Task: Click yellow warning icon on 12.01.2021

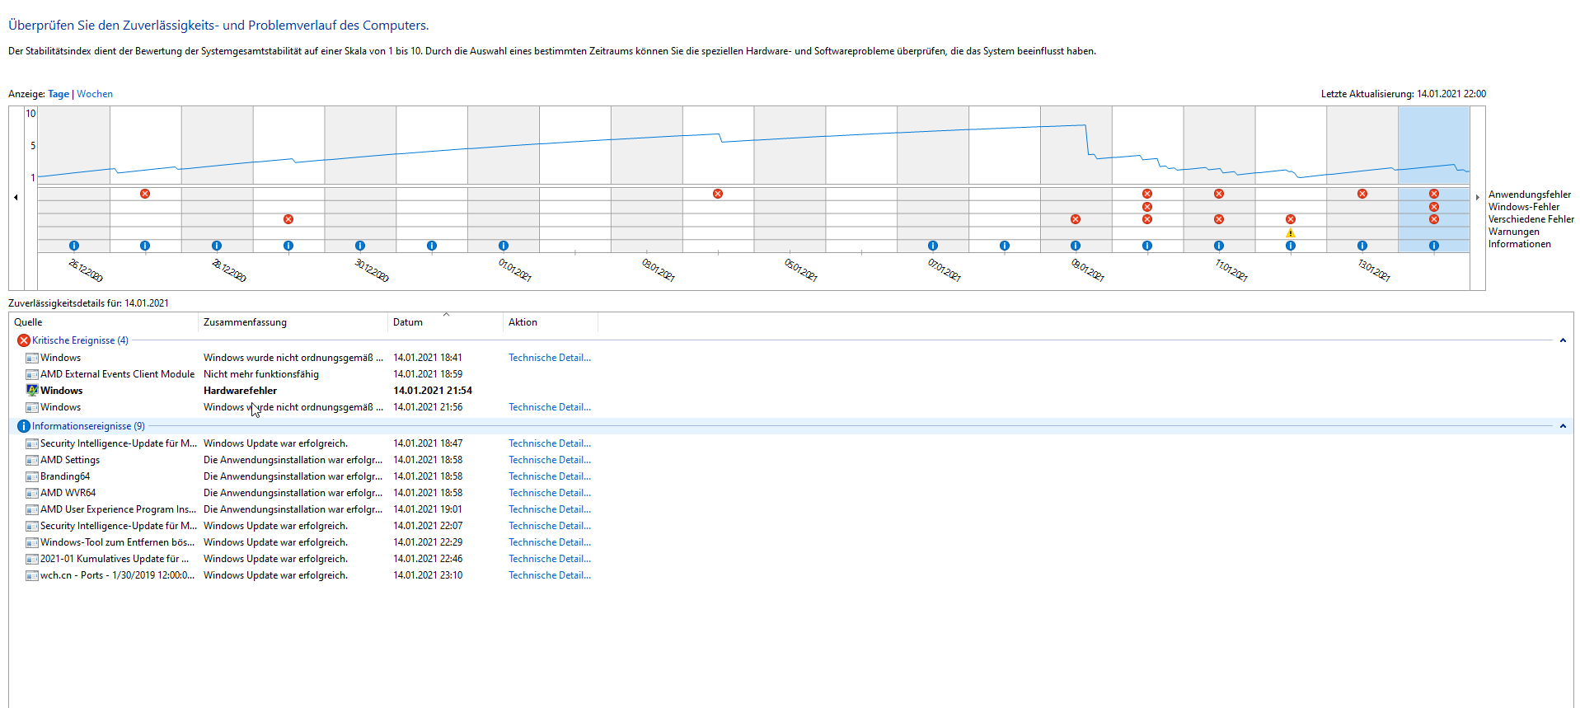Action: (x=1291, y=232)
